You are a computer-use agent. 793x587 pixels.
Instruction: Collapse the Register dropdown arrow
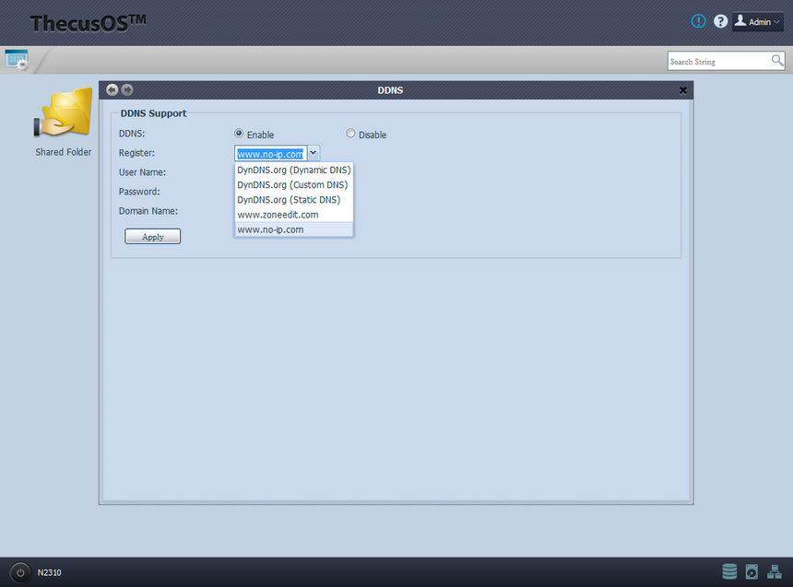pos(314,153)
